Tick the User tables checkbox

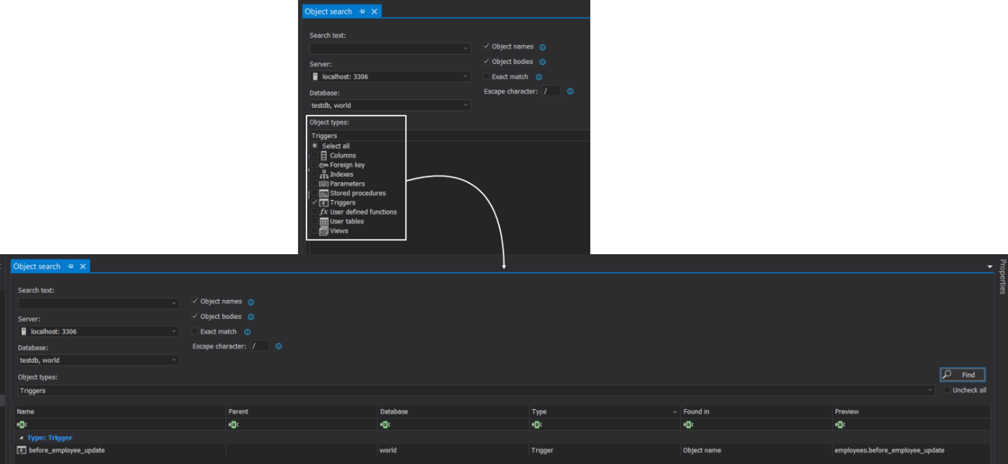[314, 221]
